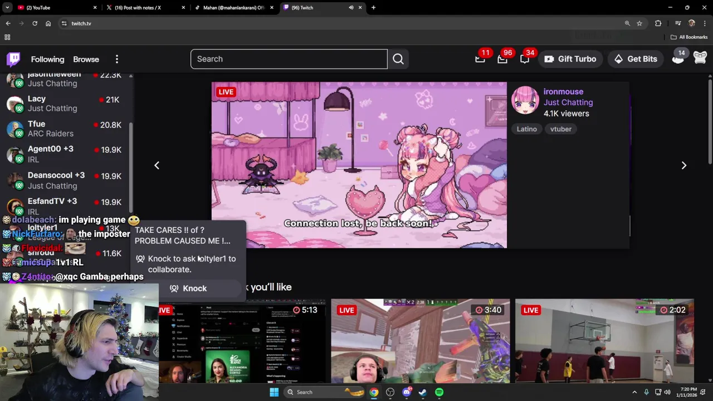Expand hidden system tray icons chevron
The height and width of the screenshot is (401, 713).
(634, 392)
